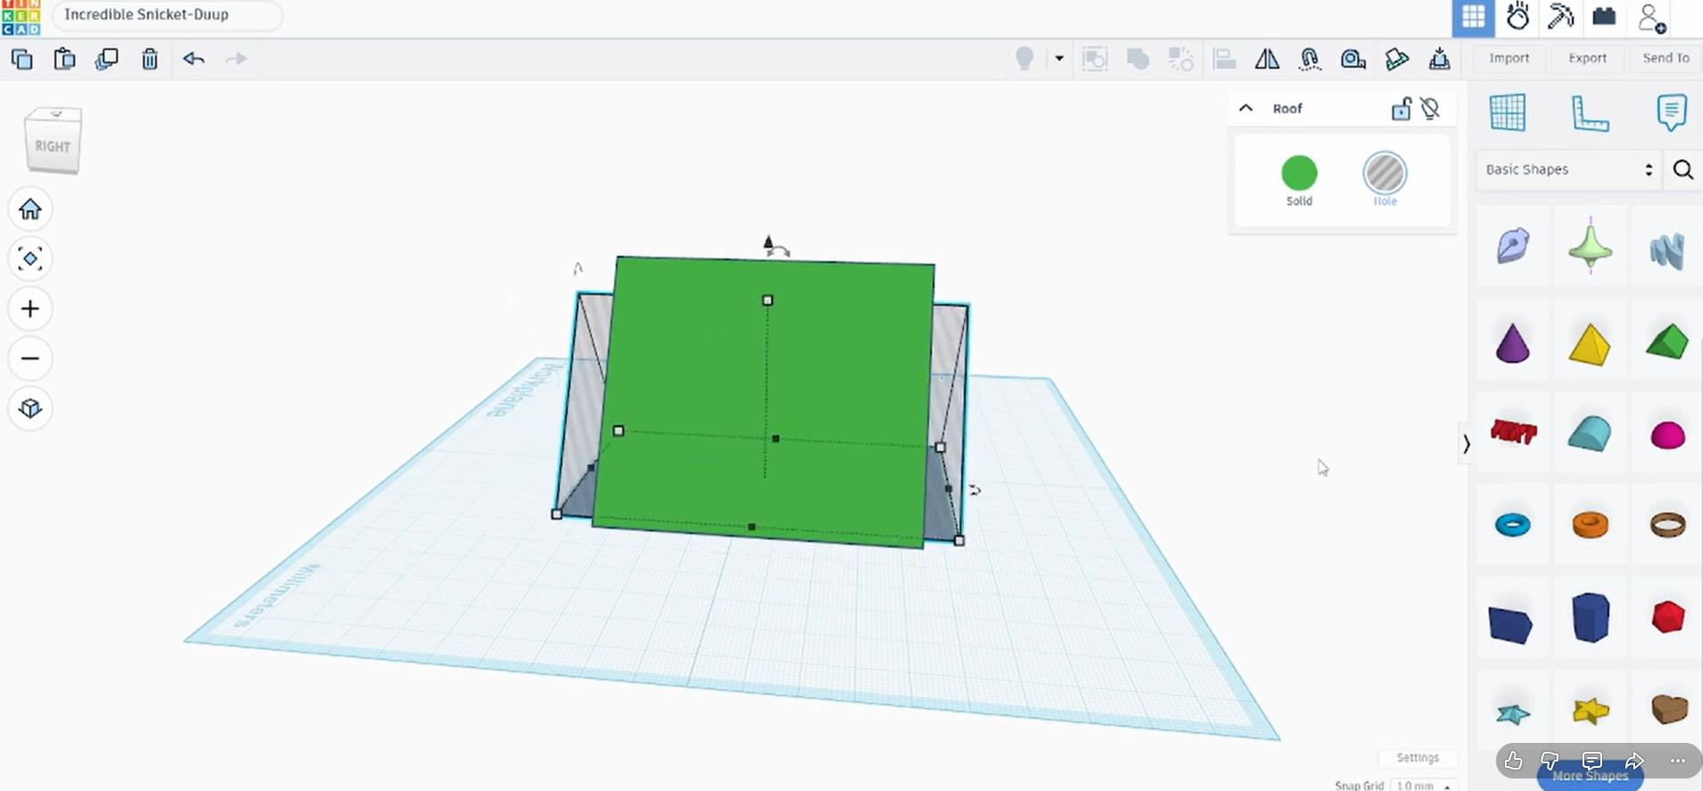Open the Ruler tool

pos(1590,112)
